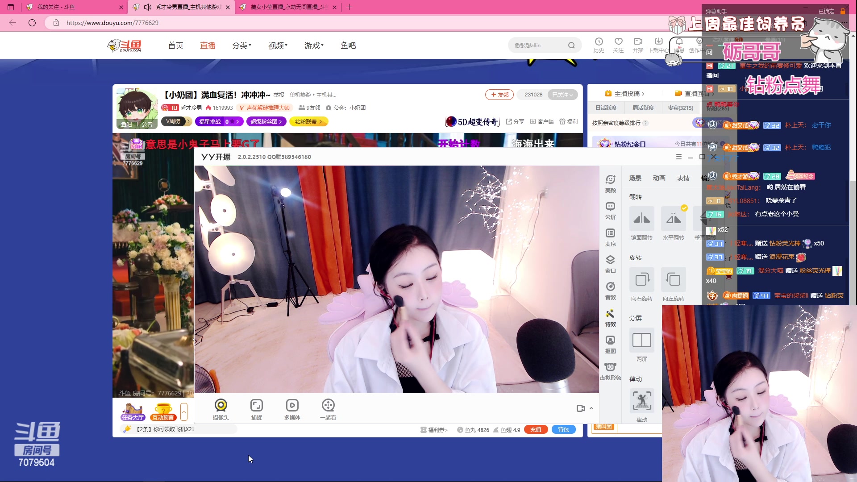Go to Douyu 首页 home
The image size is (857, 482).
(175, 46)
